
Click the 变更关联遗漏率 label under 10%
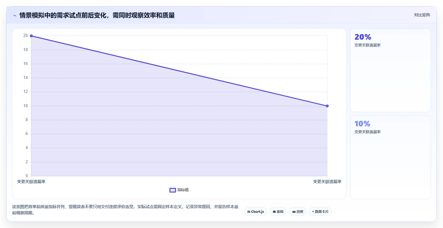point(368,132)
